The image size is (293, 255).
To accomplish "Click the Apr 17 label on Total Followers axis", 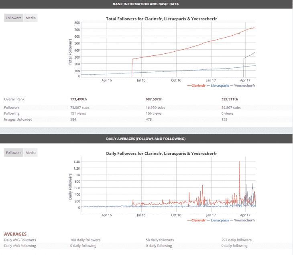I will 245,80.
